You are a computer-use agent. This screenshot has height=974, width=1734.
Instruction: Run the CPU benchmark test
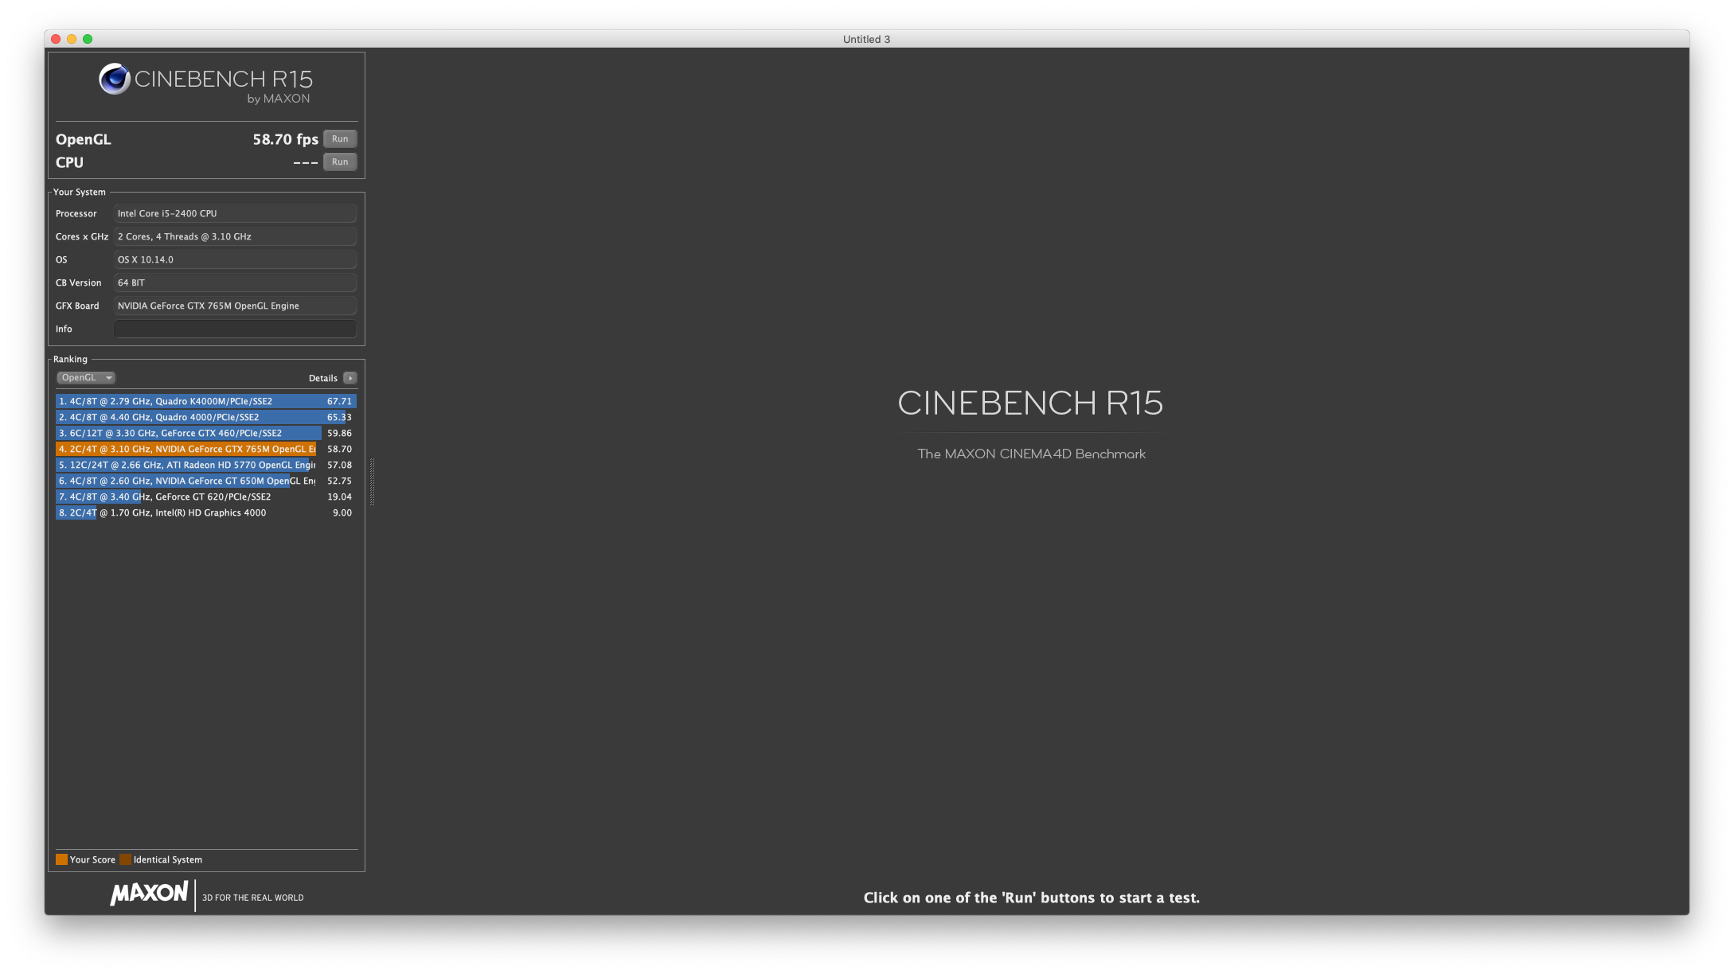point(340,162)
